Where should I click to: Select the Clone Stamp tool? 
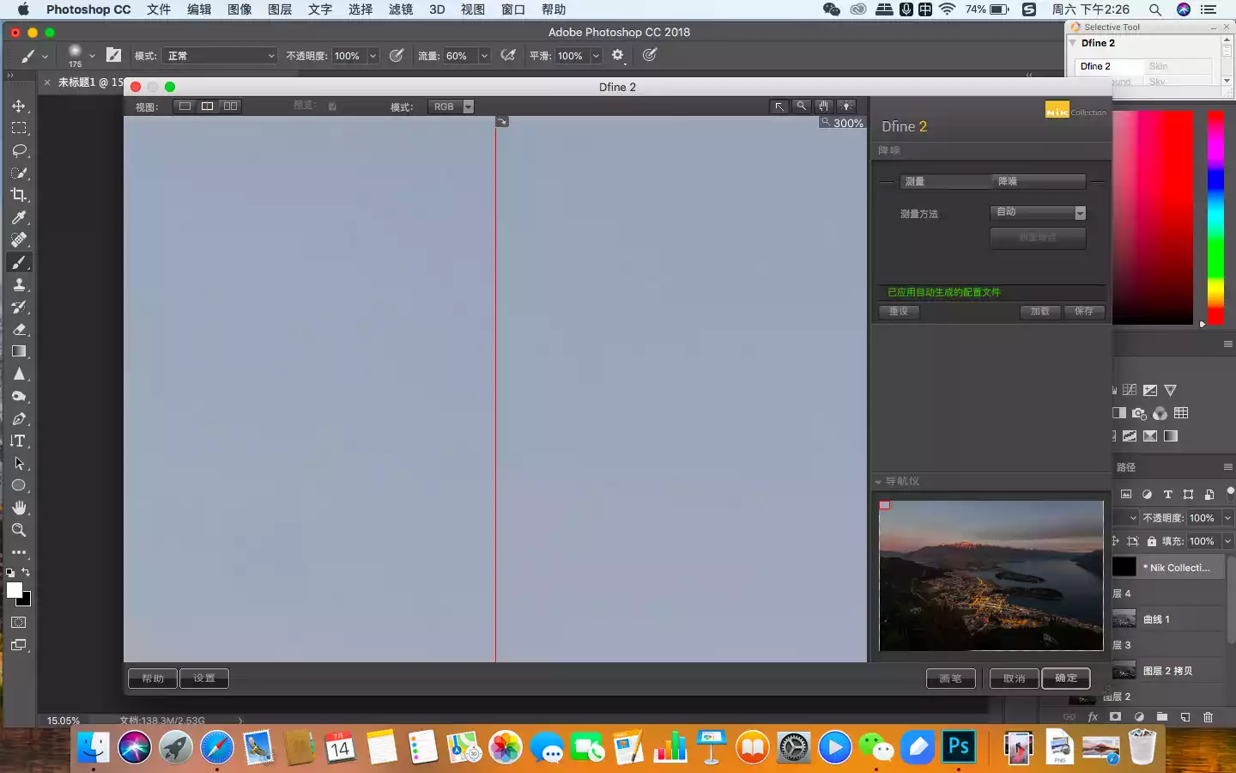coord(19,285)
